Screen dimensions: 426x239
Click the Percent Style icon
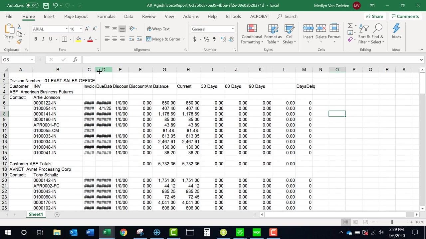[206, 39]
